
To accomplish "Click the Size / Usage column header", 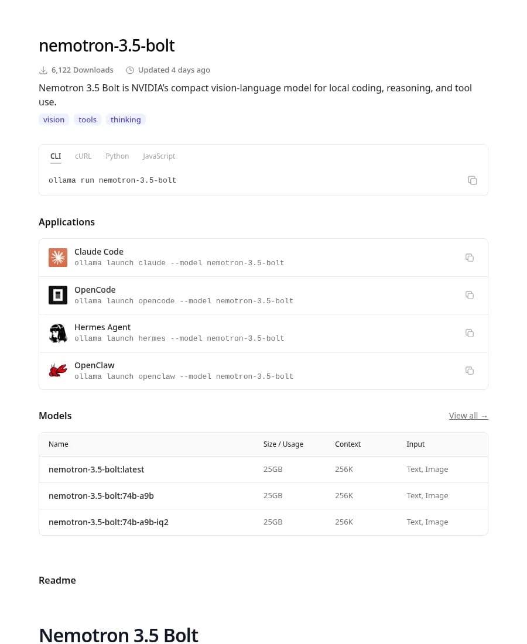I will tap(283, 444).
